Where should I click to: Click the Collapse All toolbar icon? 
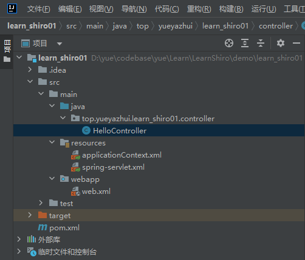(x=261, y=43)
